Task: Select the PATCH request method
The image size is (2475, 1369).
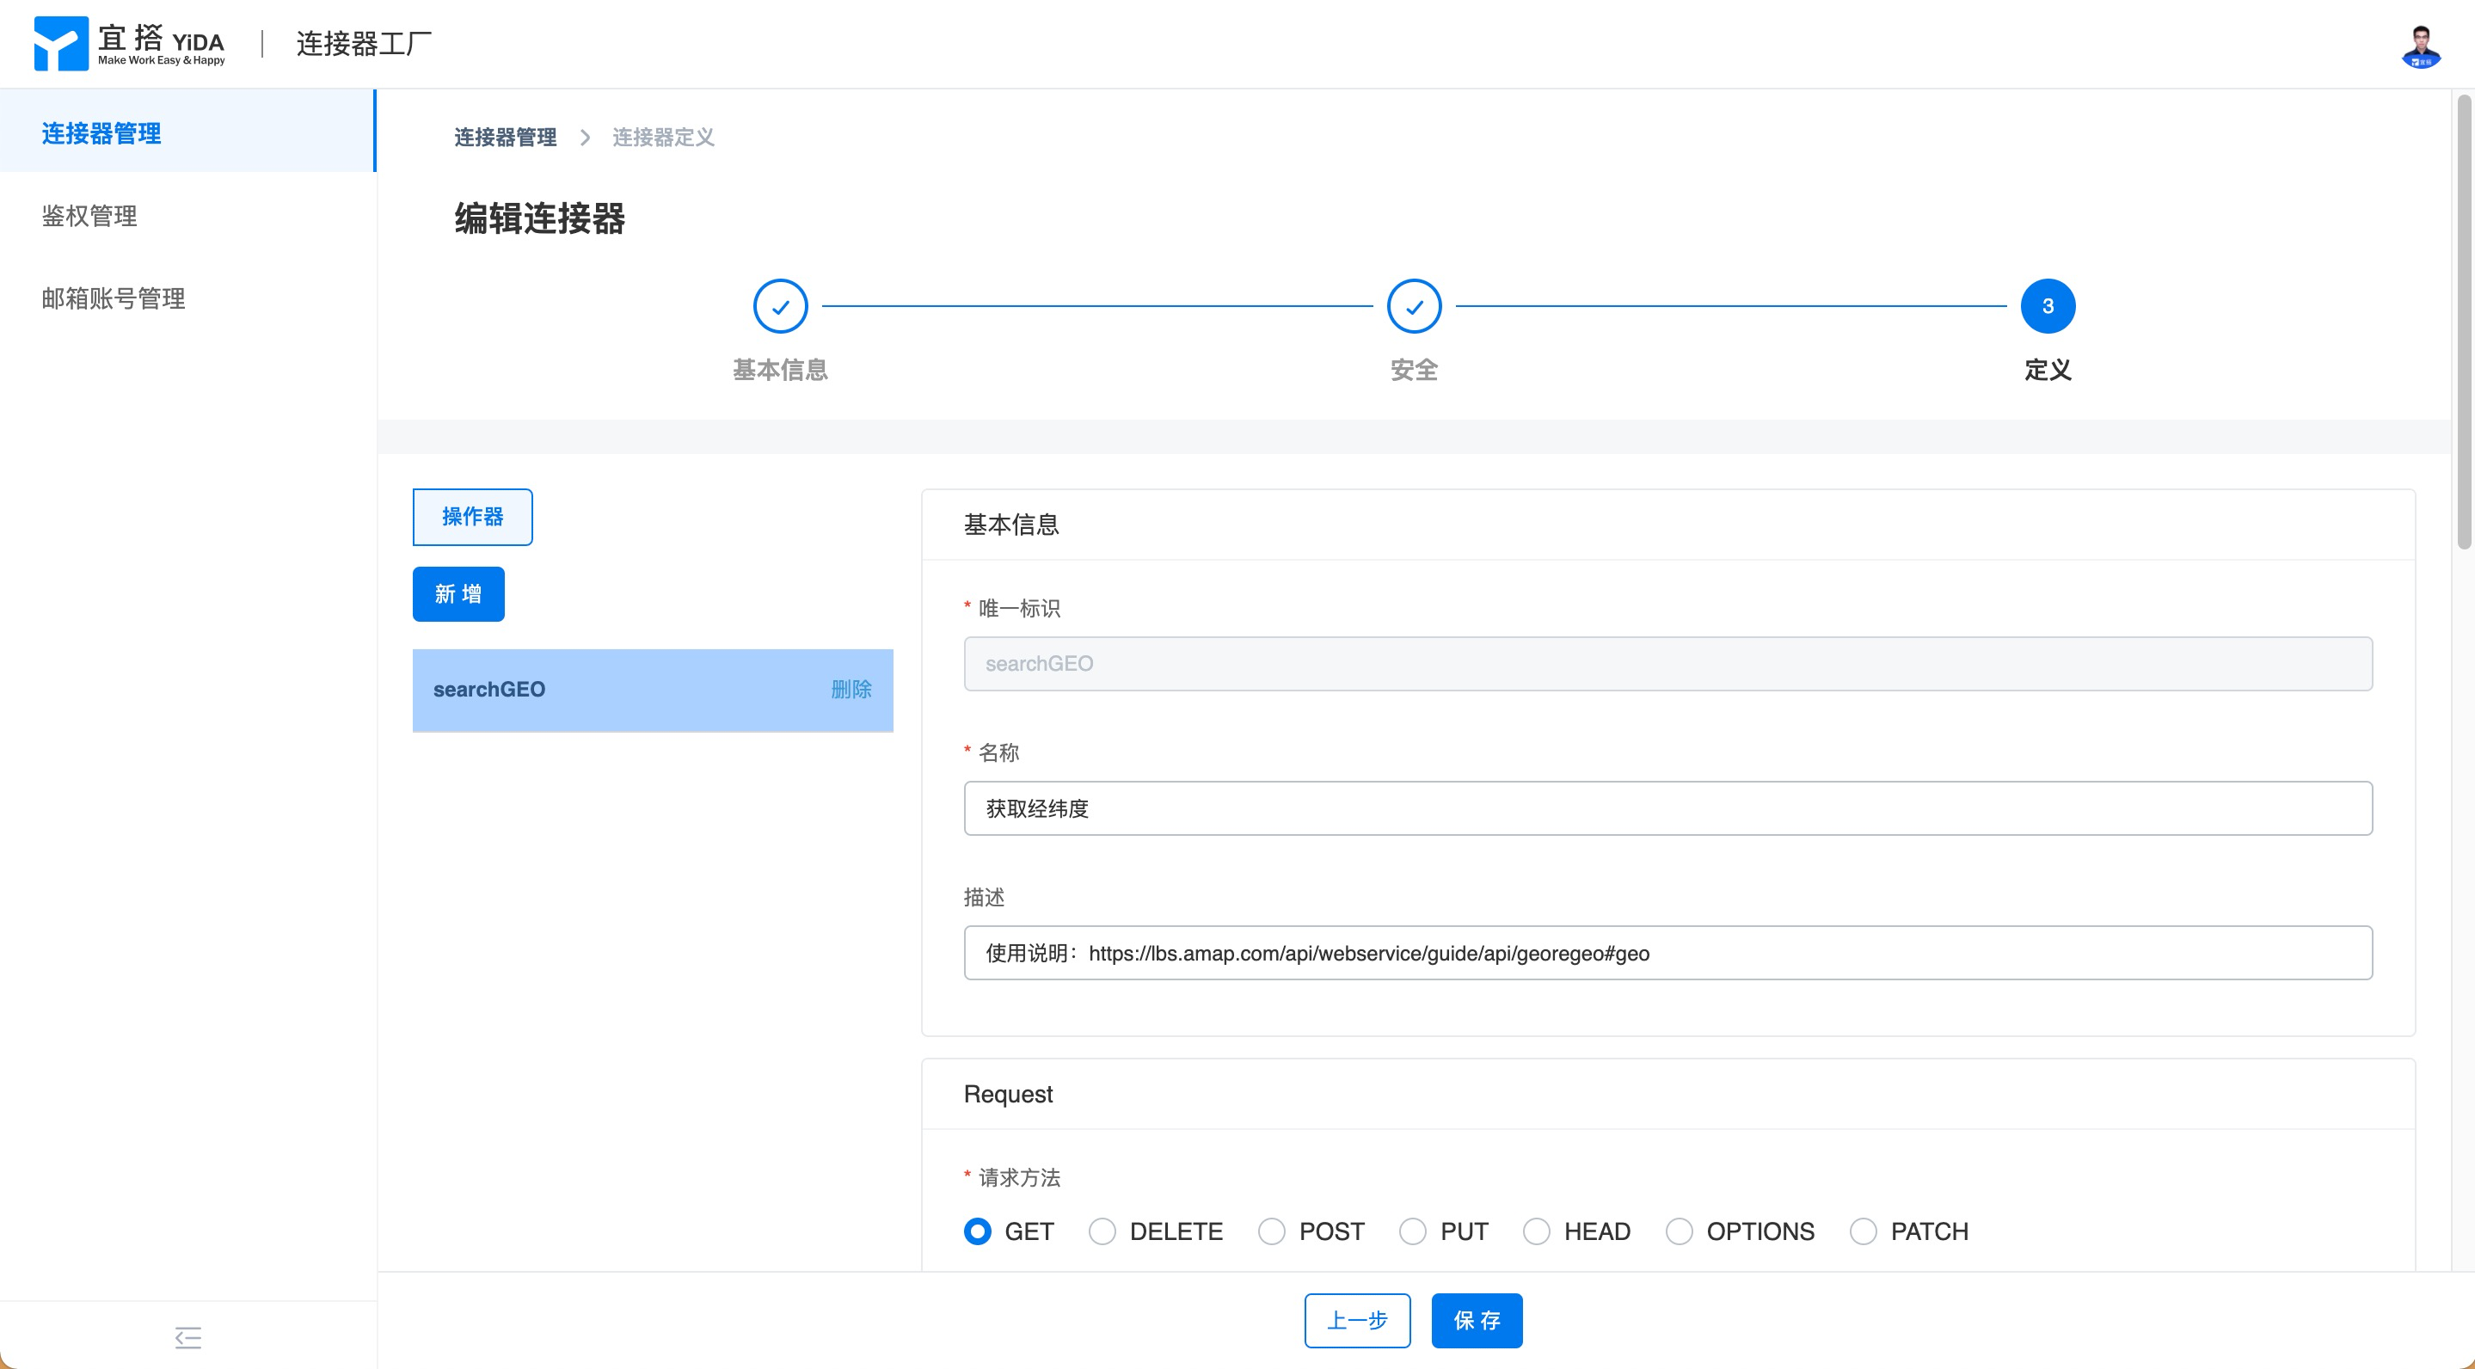Action: [1863, 1231]
